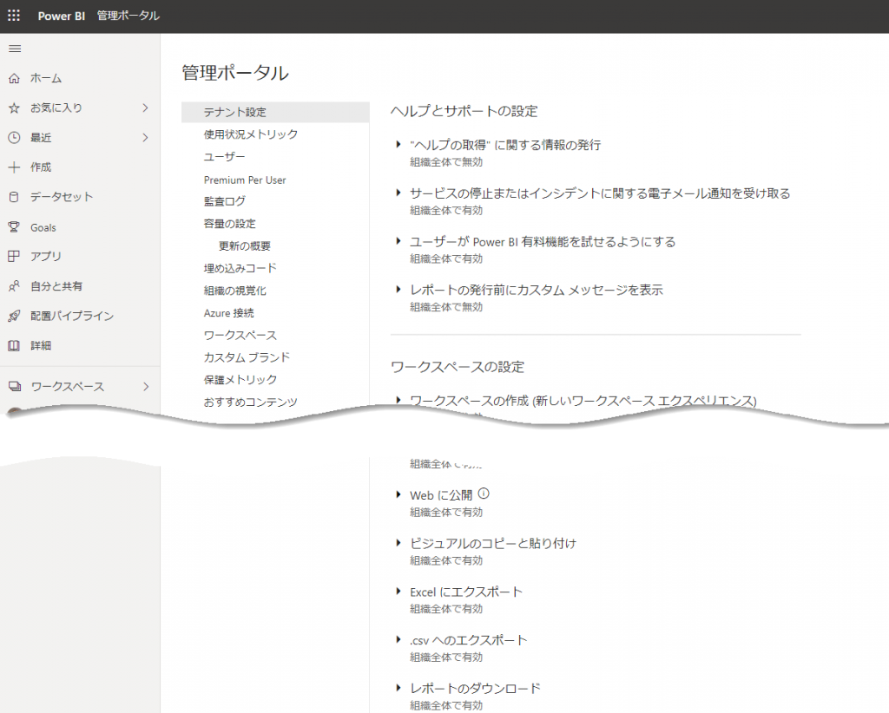Open the app launcher waffle icon
This screenshot has height=713, width=889.
tap(14, 16)
